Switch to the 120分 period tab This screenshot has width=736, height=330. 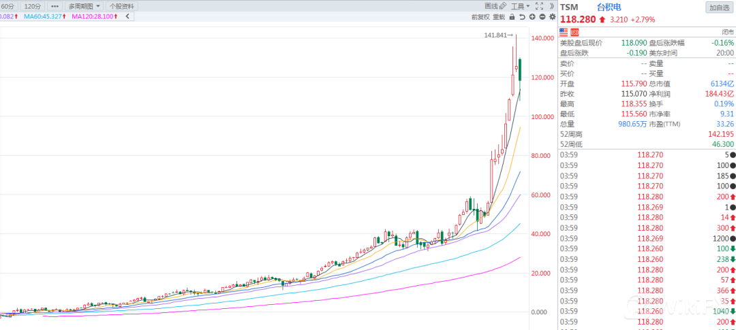pyautogui.click(x=33, y=6)
